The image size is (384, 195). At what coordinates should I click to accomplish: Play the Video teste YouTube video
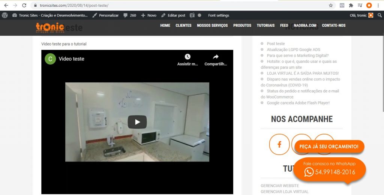[137, 122]
